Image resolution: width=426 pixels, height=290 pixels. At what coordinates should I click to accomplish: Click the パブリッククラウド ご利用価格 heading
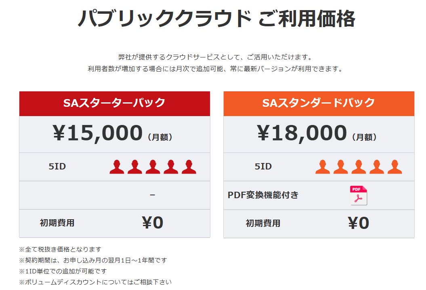(216, 19)
